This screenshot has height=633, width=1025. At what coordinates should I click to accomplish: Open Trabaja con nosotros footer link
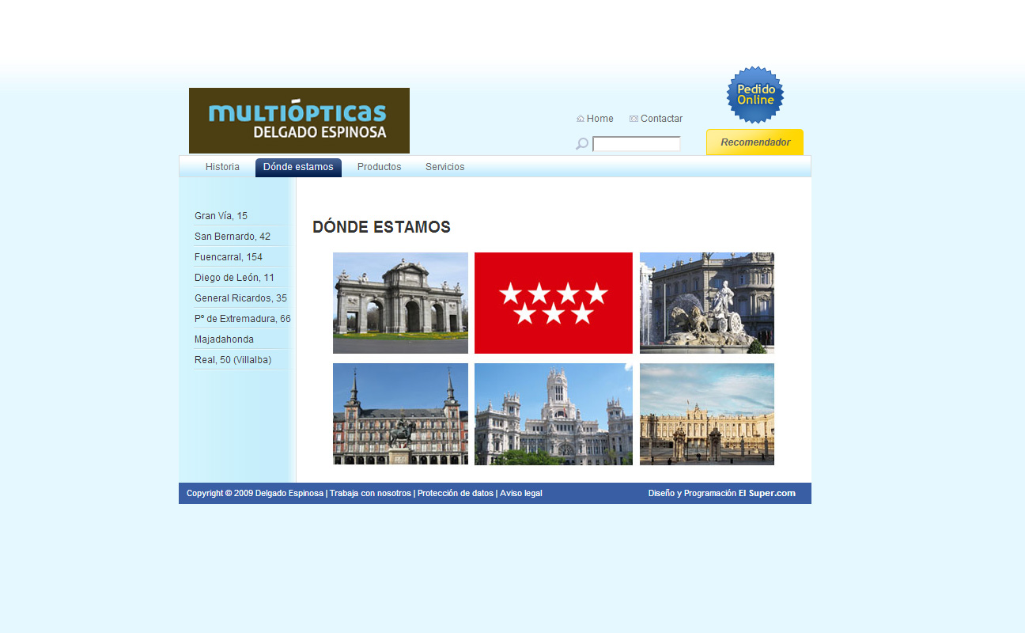(x=370, y=494)
